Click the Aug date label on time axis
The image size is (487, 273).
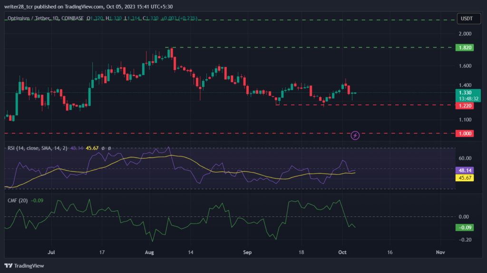click(x=149, y=252)
